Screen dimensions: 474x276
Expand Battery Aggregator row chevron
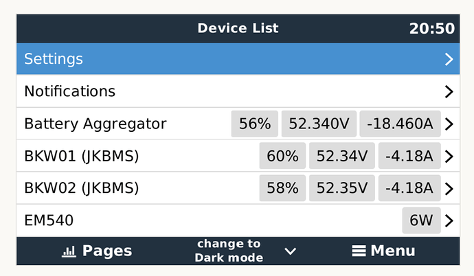pyautogui.click(x=449, y=124)
